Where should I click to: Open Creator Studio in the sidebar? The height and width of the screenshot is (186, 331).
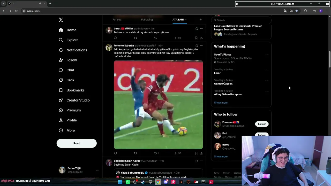coord(74,100)
